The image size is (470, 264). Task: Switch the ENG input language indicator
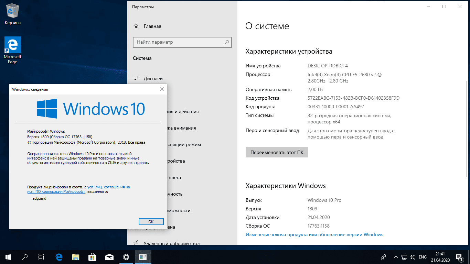click(423, 257)
